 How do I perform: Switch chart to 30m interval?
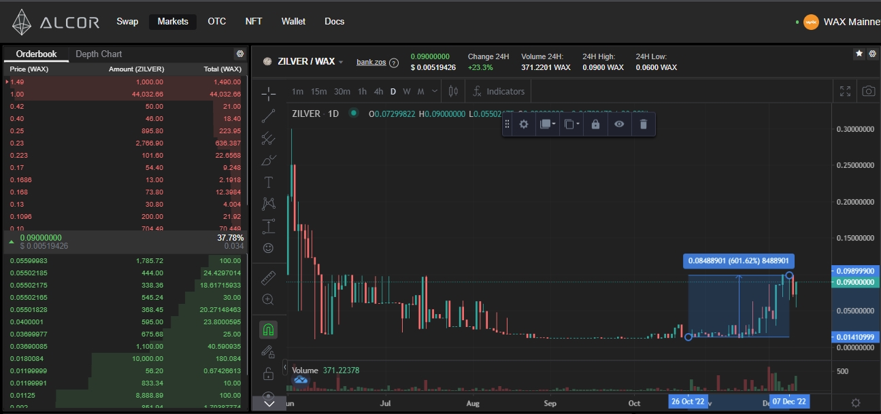[342, 91]
